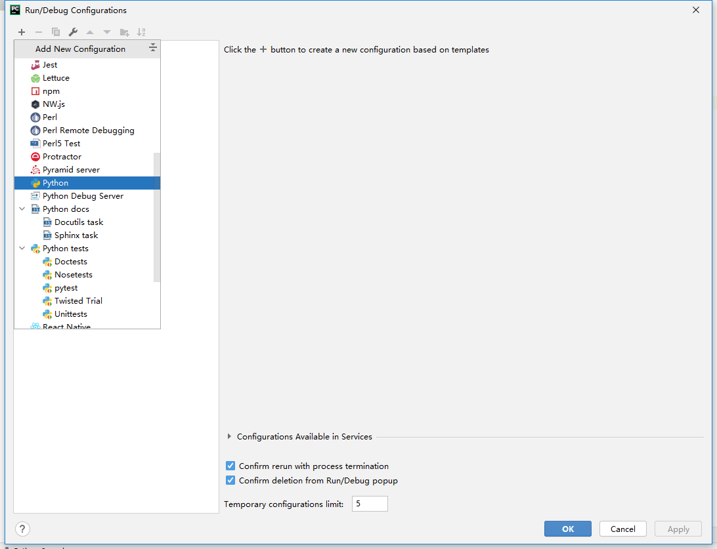Click the create new folder icon

pos(124,32)
